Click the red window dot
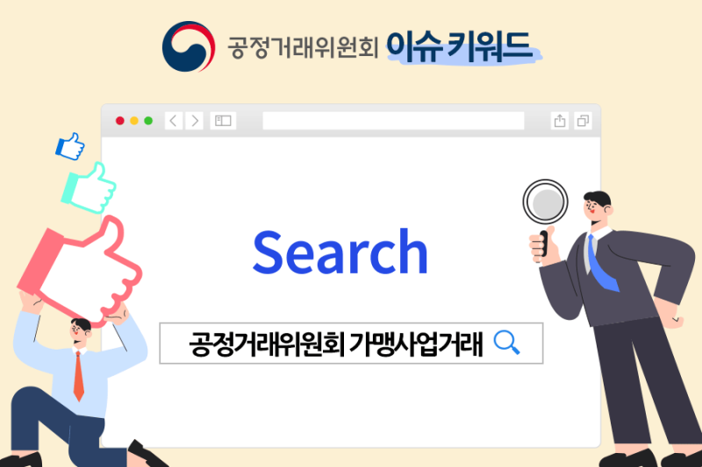Screen dimensions: 702x467 point(120,121)
